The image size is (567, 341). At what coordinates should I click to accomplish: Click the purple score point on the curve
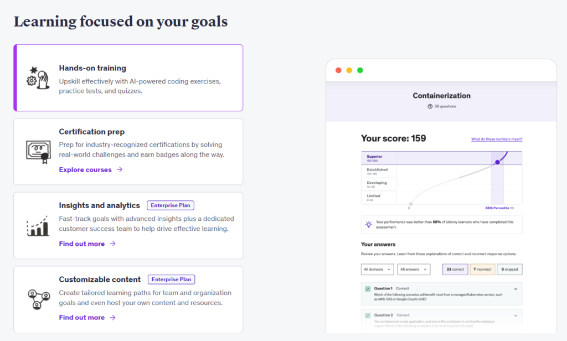pyautogui.click(x=497, y=162)
